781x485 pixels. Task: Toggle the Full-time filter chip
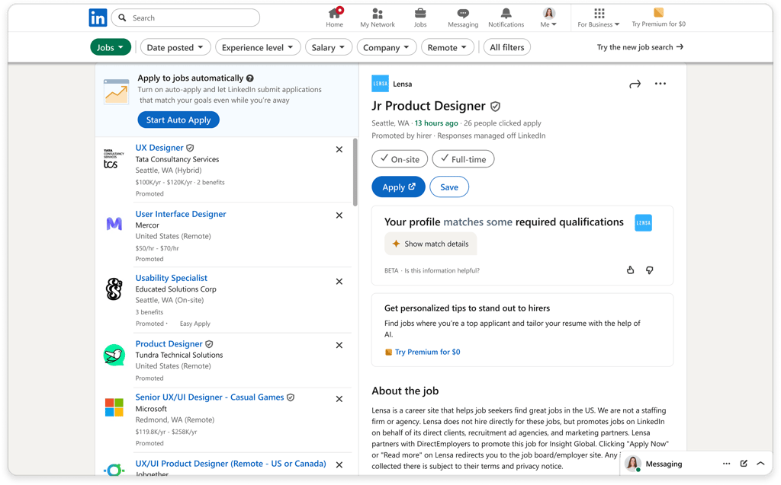(x=463, y=159)
